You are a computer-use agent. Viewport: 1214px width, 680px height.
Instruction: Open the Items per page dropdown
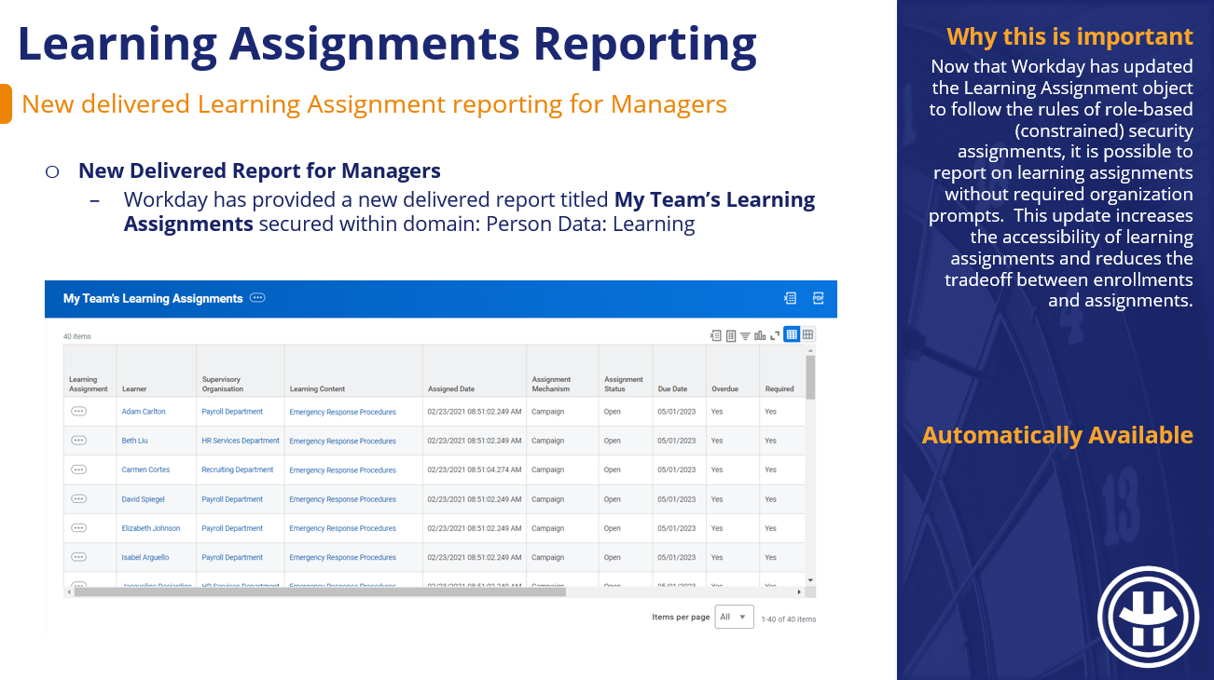(x=734, y=617)
